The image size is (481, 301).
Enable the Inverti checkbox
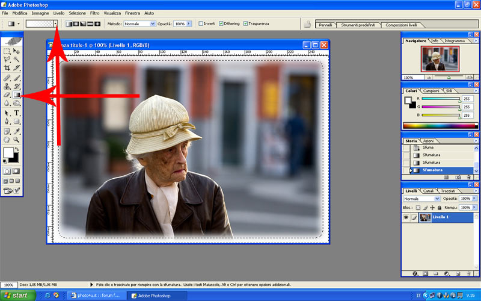pyautogui.click(x=201, y=23)
